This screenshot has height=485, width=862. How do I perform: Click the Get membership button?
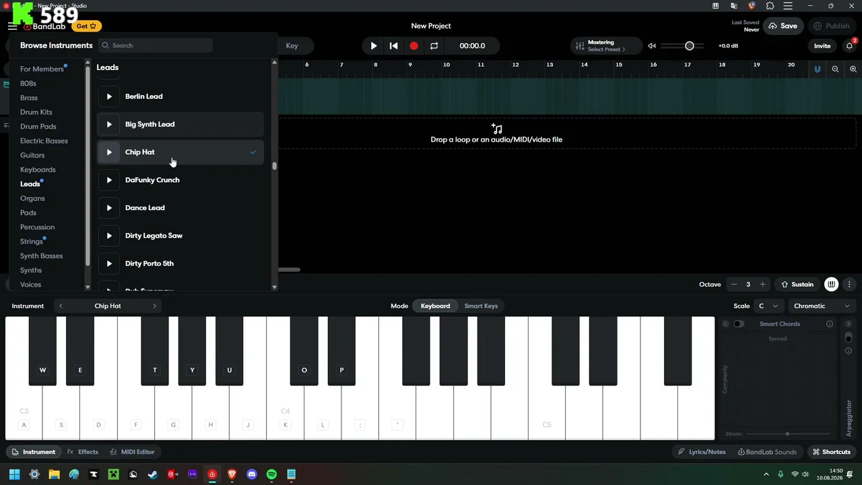pos(86,26)
